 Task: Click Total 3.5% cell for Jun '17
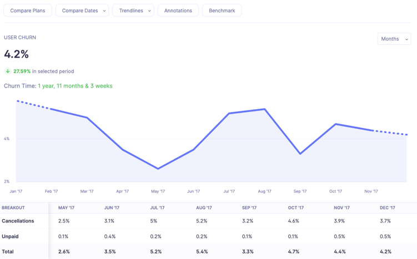[x=110, y=252]
